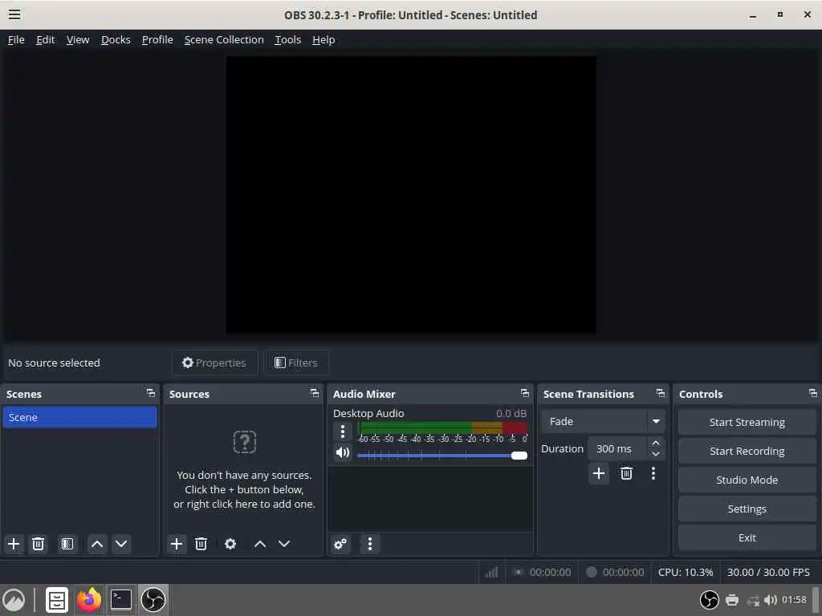This screenshot has height=616, width=822.
Task: Open the window menu hamburger icon
Action: click(x=14, y=14)
